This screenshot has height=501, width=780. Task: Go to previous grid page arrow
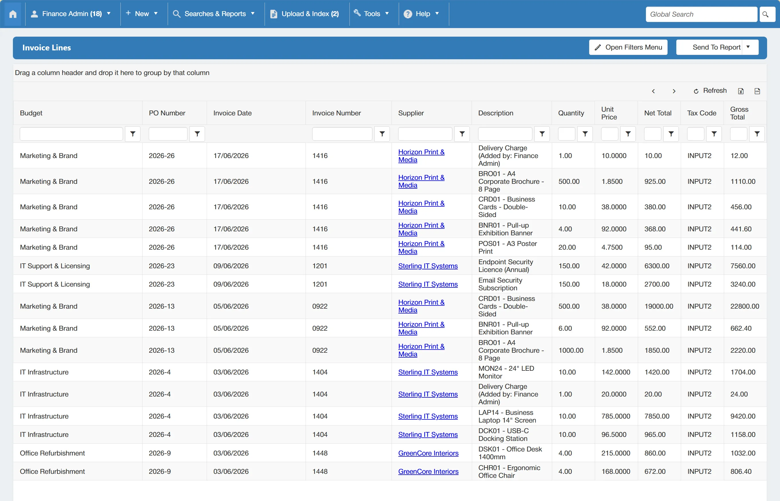(x=653, y=91)
